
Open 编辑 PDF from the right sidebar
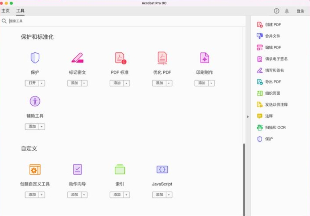pos(269,47)
